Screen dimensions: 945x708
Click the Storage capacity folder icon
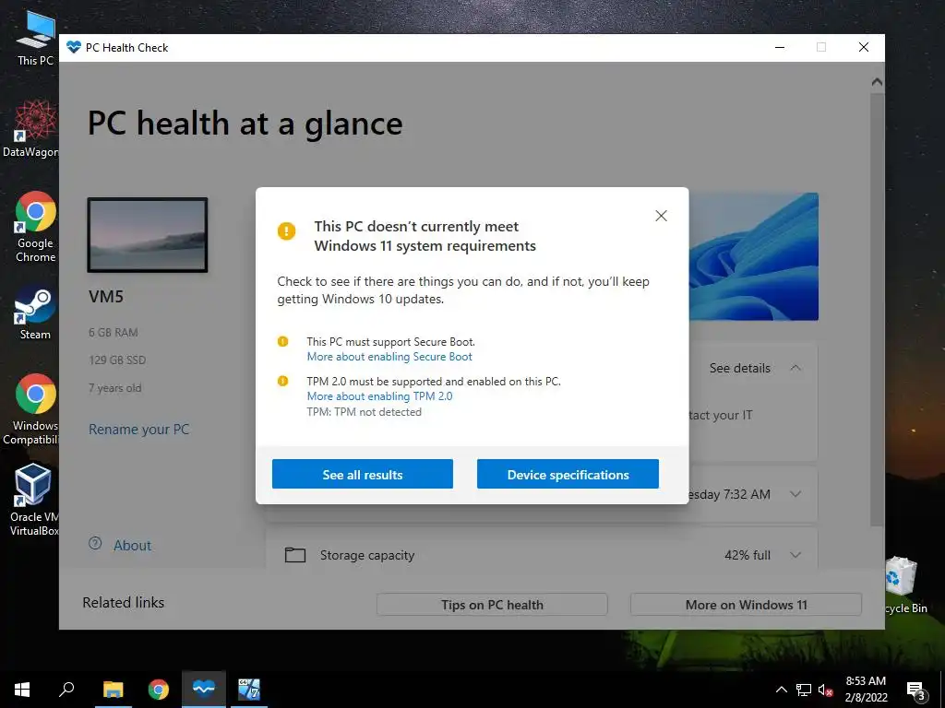(x=294, y=554)
